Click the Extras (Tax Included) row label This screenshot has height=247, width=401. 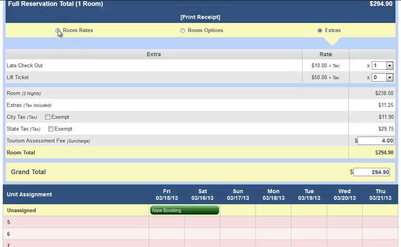tap(29, 105)
